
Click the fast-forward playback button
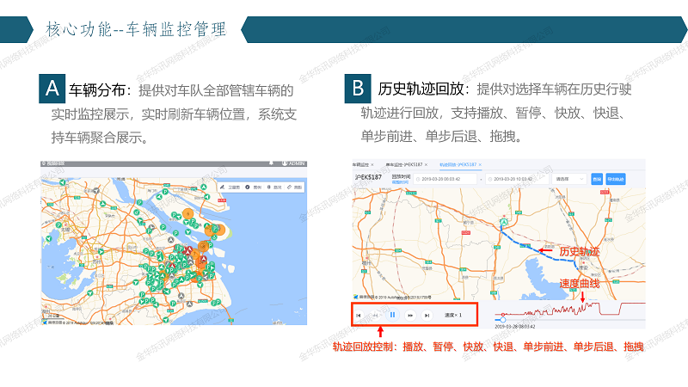point(410,316)
